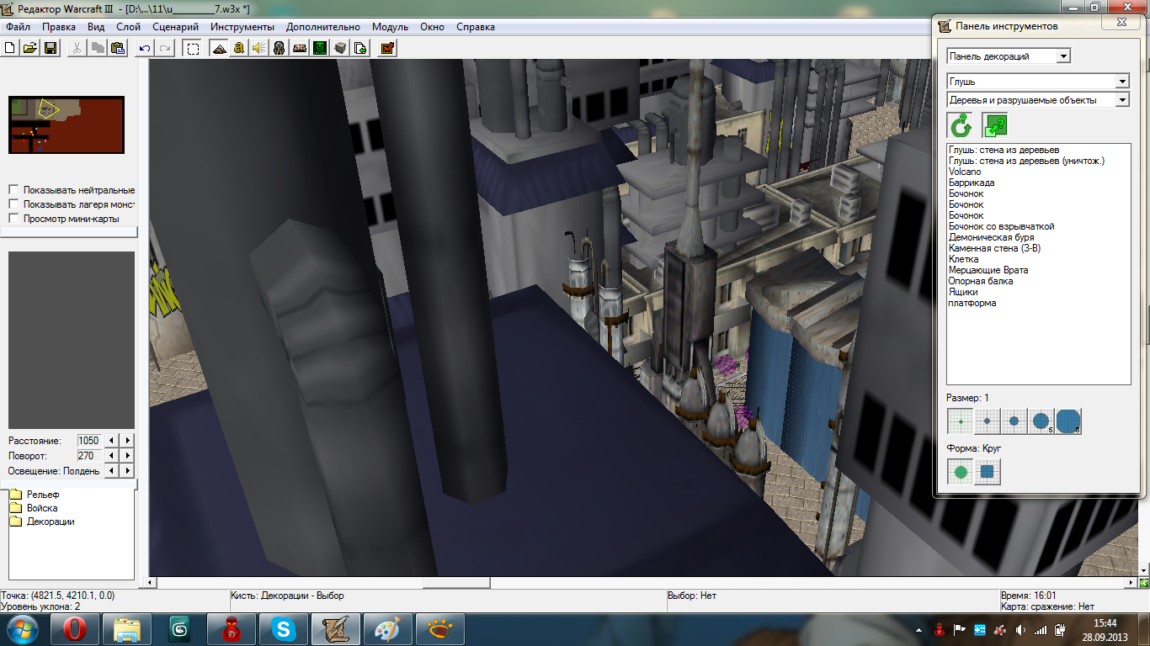
Task: Open the Import manager pages icon
Action: pos(360,48)
